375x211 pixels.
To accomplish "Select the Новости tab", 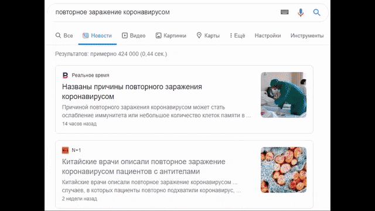I will 97,36.
